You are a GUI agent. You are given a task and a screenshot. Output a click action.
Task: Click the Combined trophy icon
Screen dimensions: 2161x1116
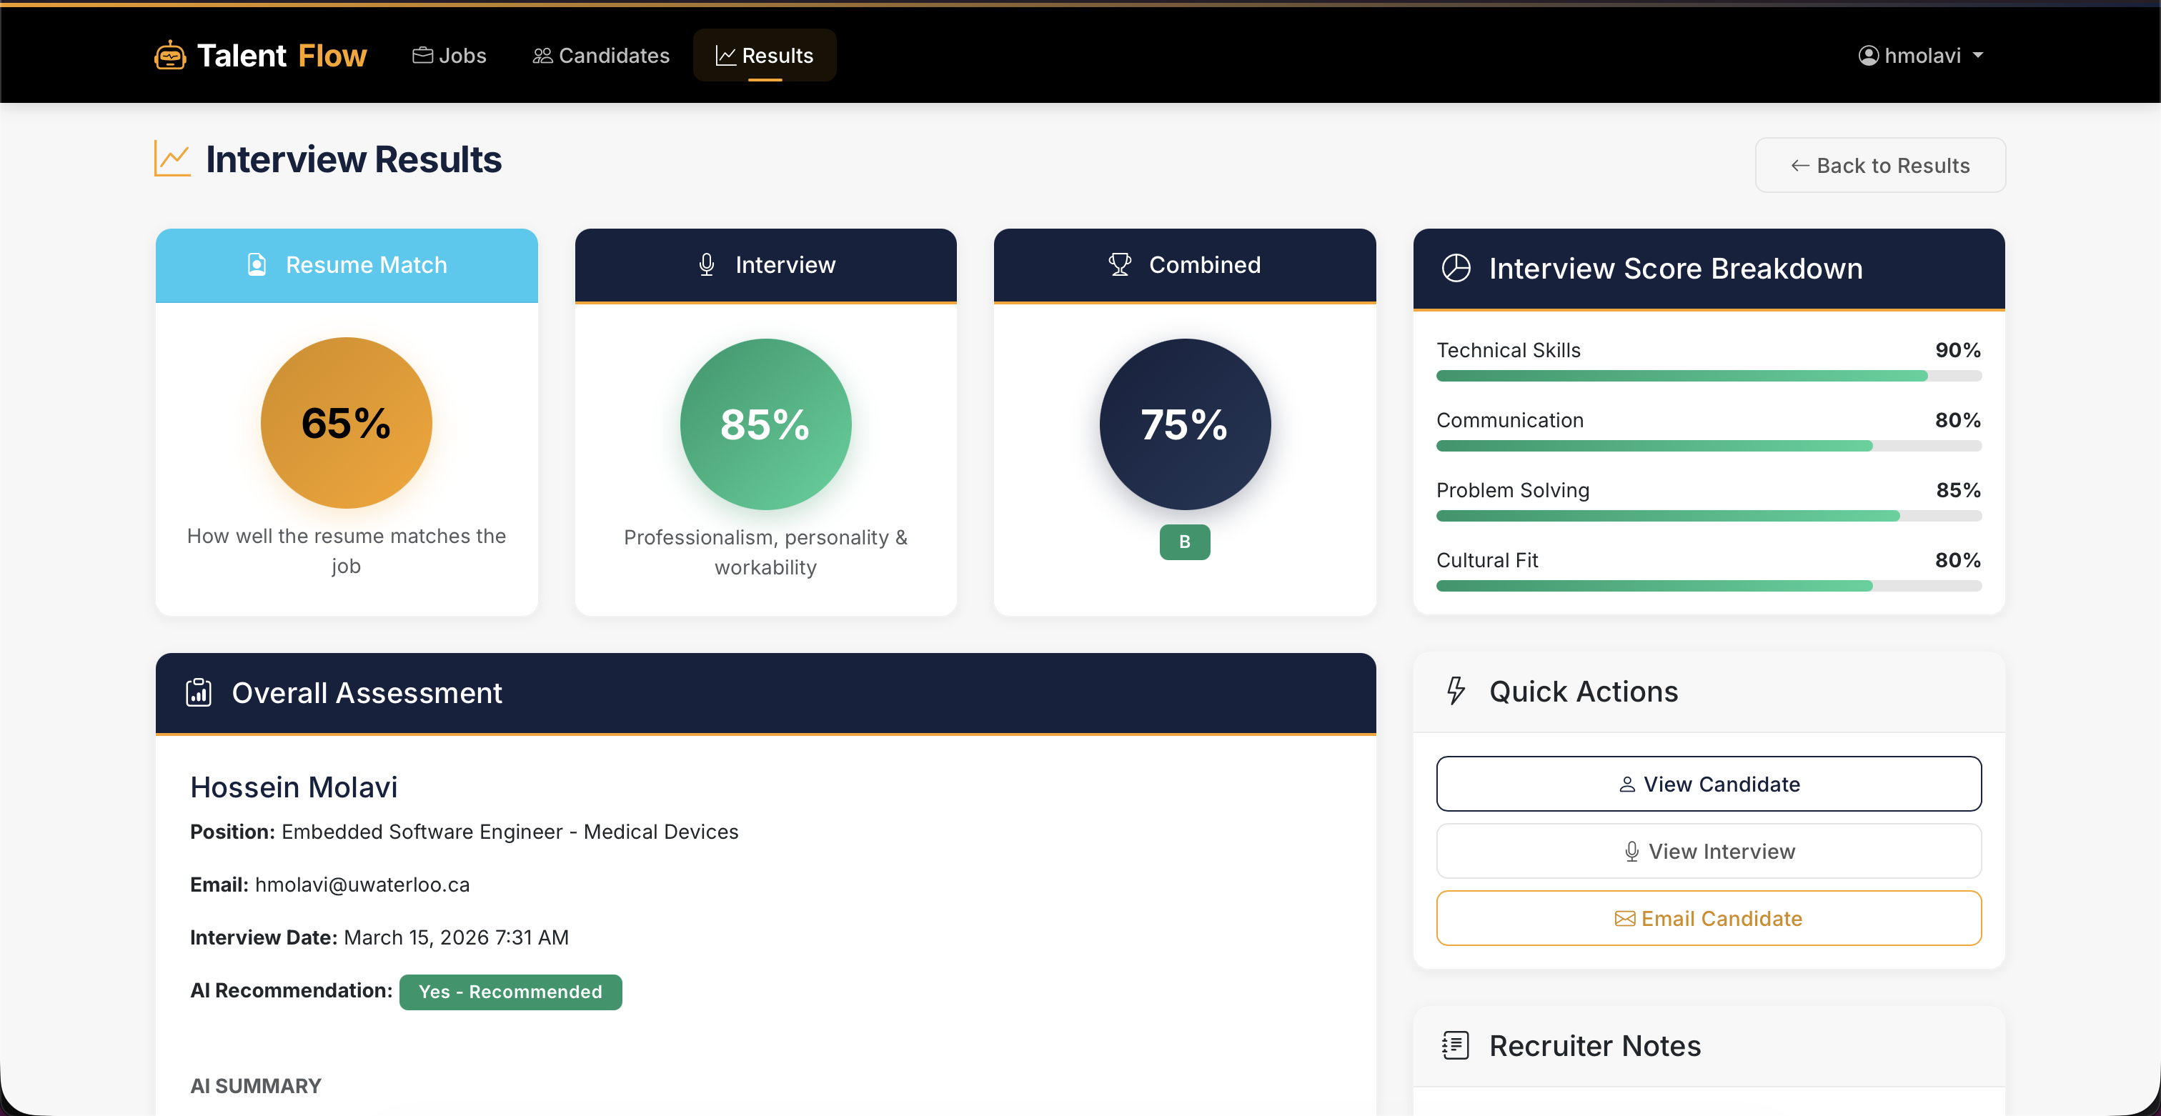click(x=1119, y=265)
